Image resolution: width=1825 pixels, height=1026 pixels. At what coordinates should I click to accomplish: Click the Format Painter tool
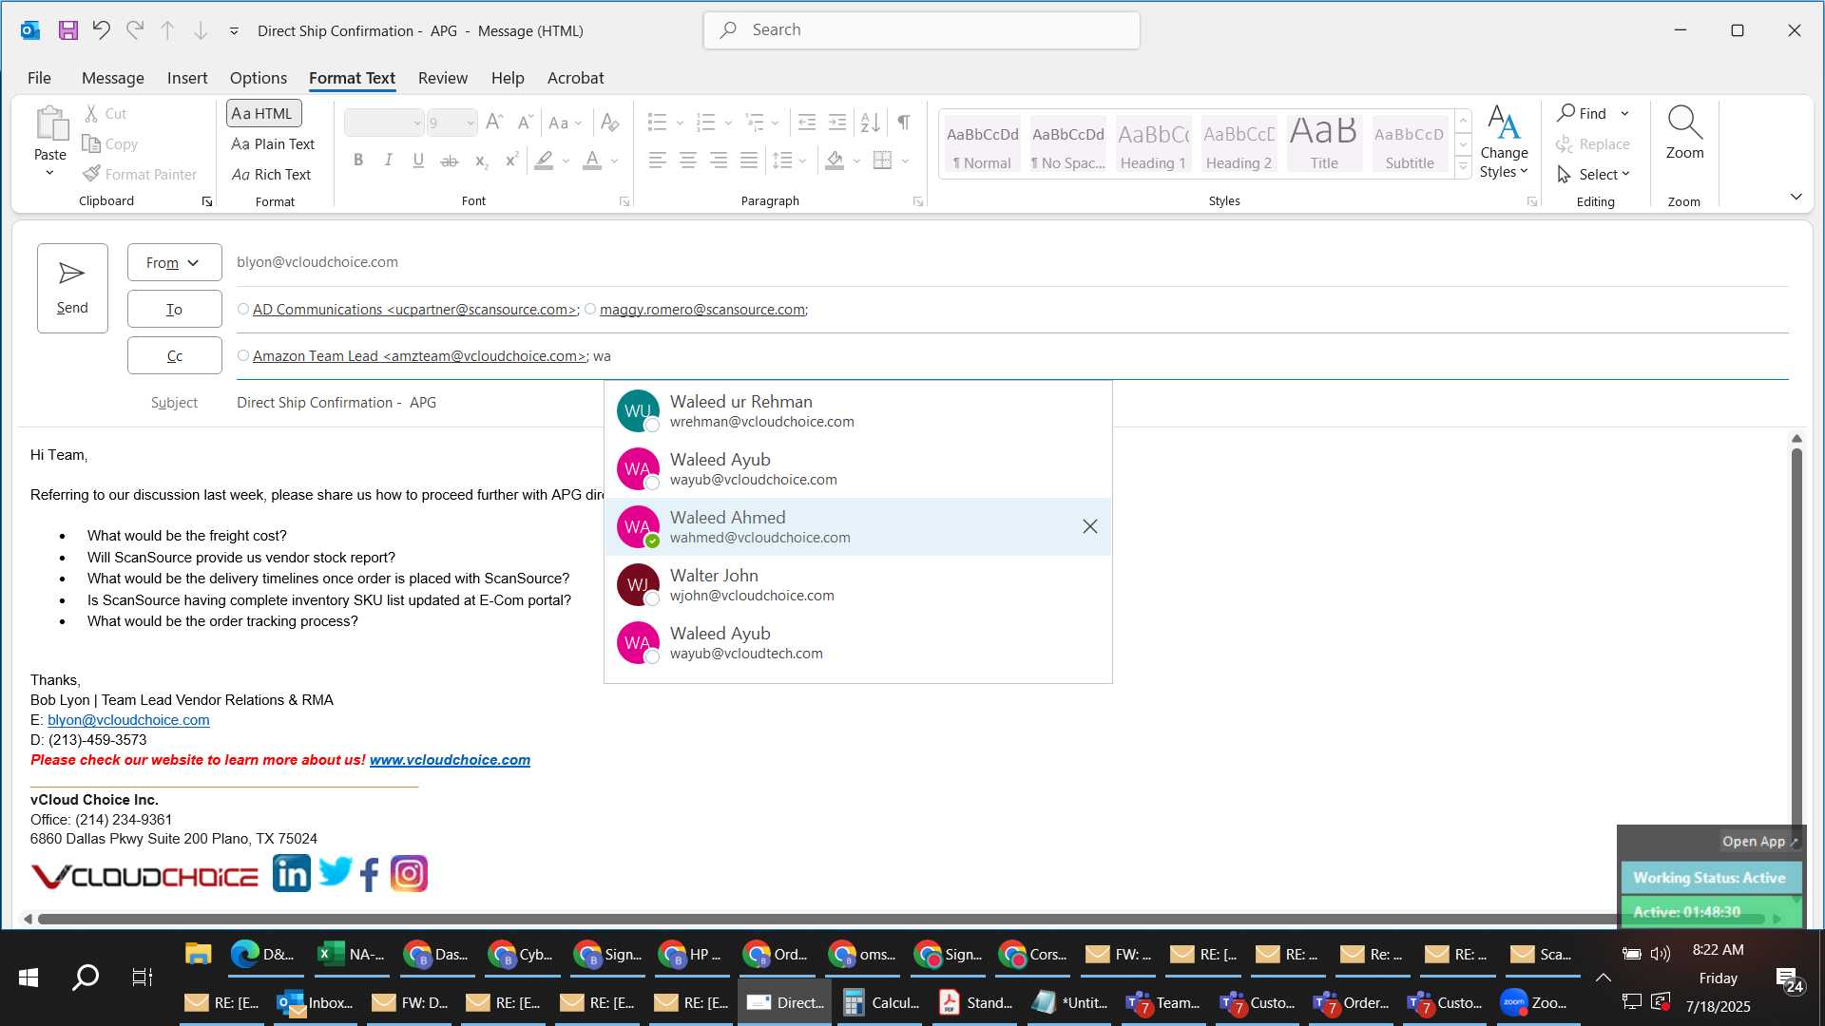coord(140,174)
